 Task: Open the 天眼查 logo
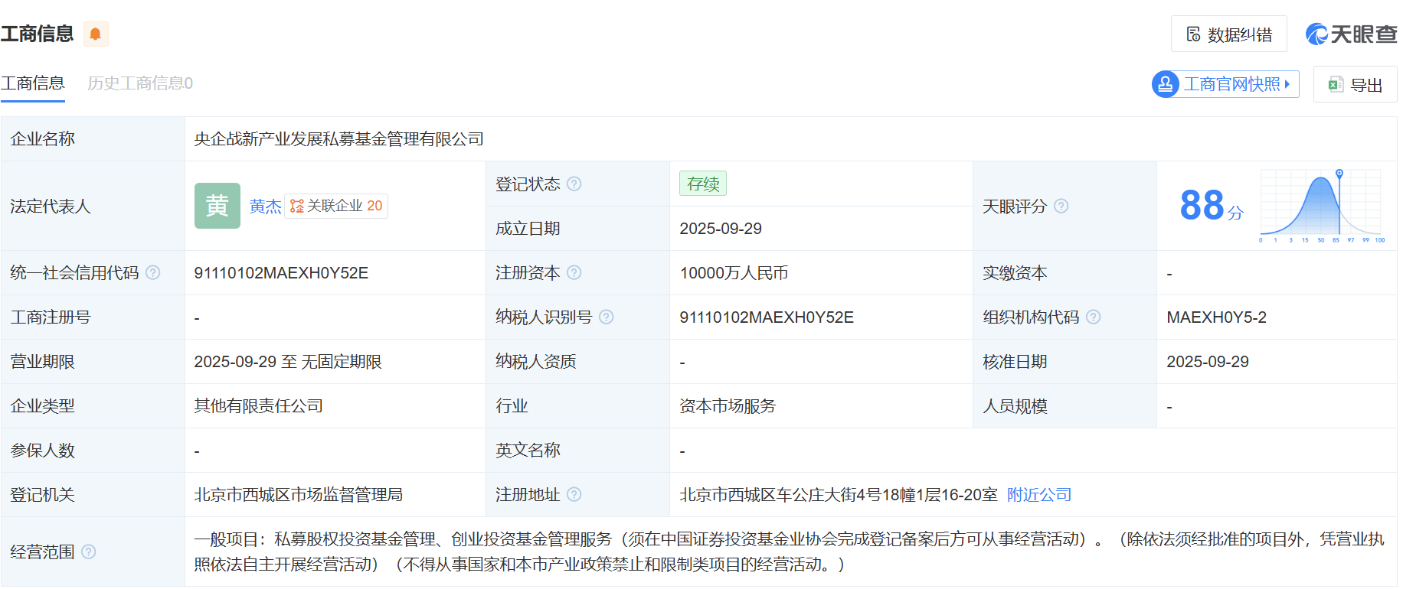(1351, 34)
